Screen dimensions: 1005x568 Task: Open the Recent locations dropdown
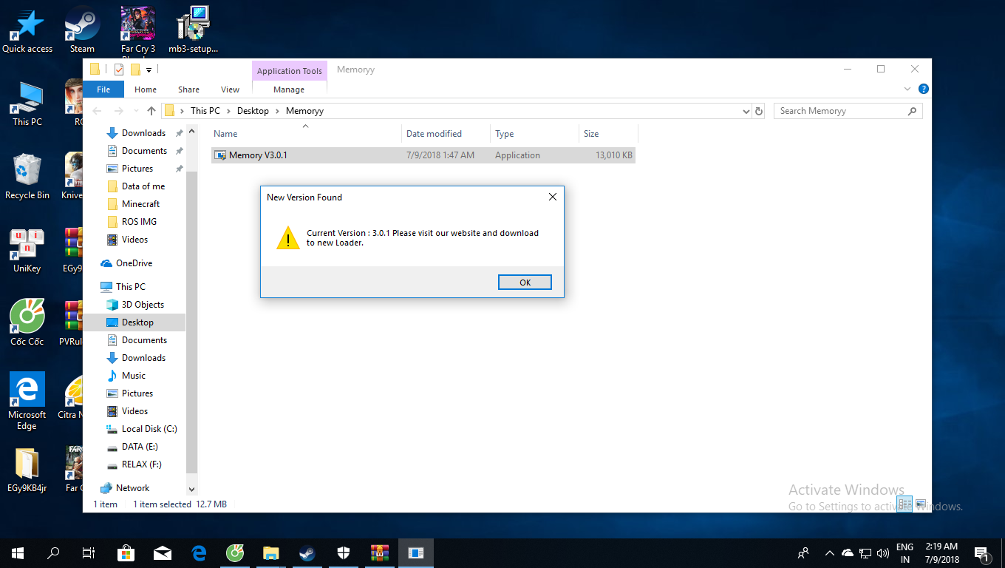(136, 111)
